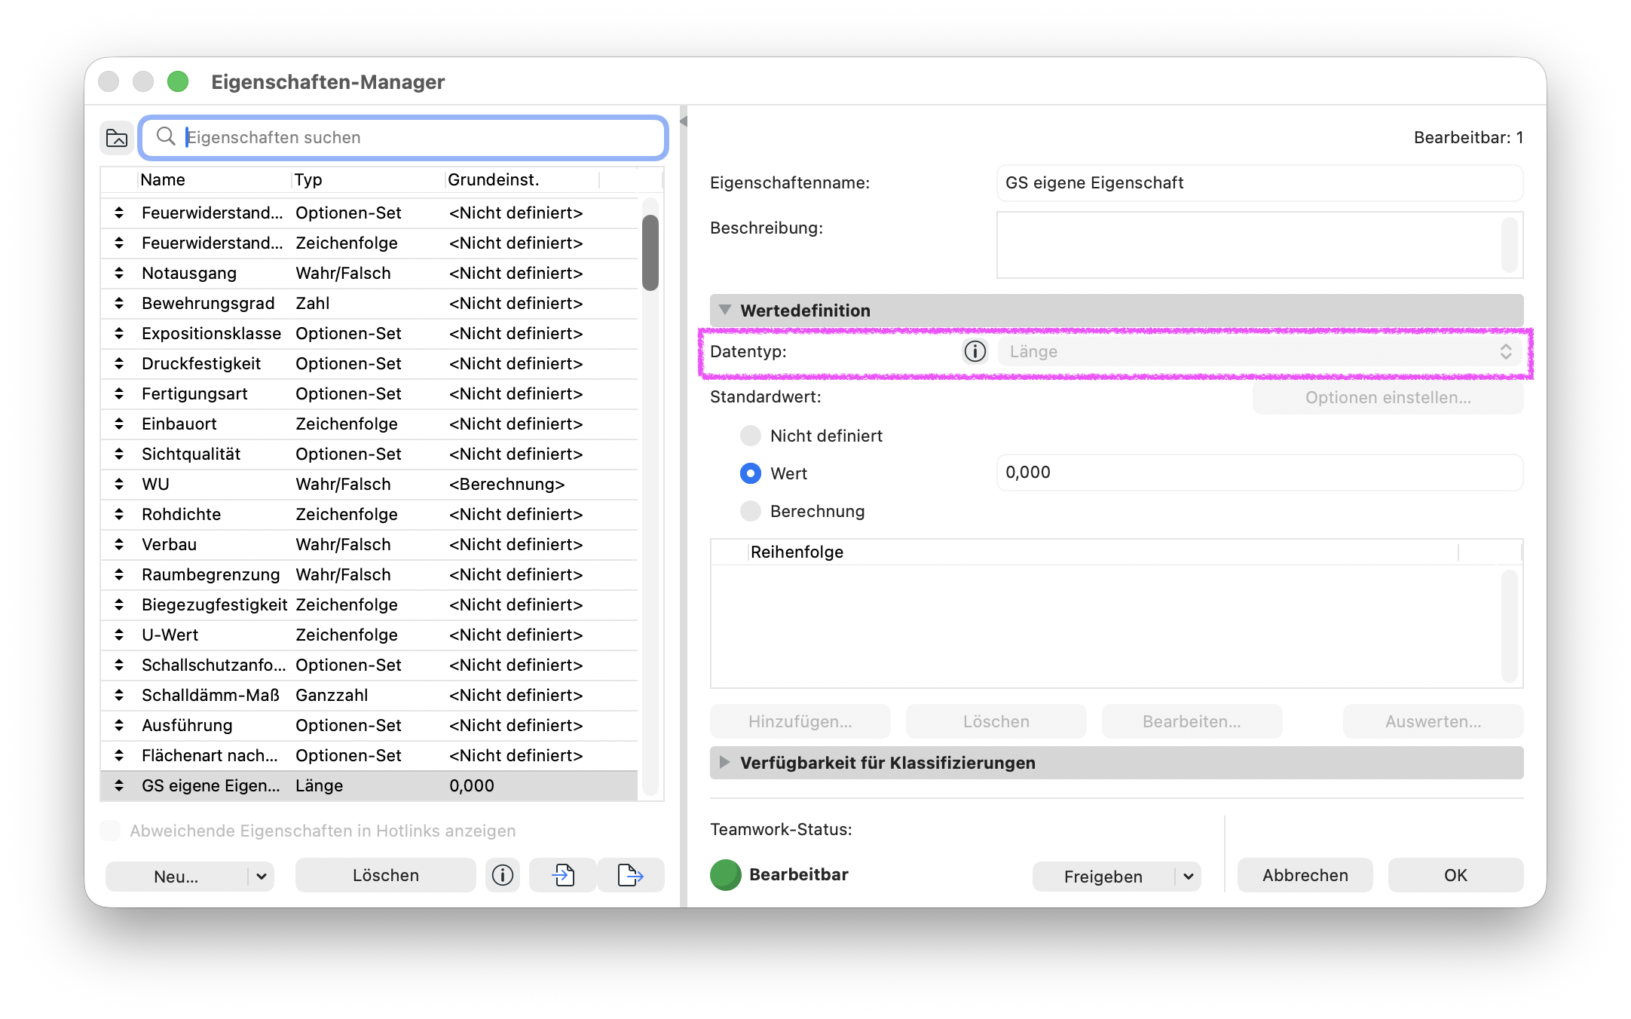
Task: Click the export properties icon
Action: pos(630,875)
